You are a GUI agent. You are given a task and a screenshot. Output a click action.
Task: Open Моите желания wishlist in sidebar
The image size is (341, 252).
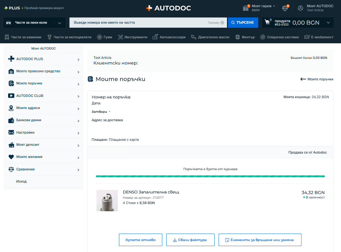pos(29,157)
